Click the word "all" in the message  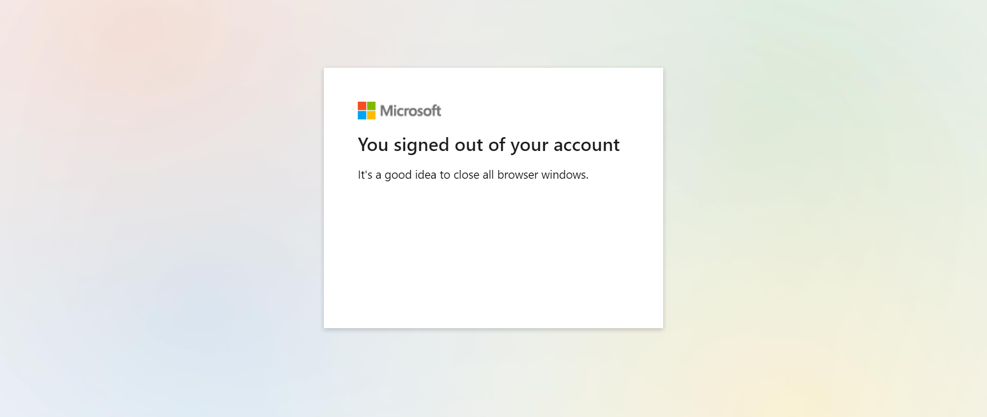coord(488,175)
